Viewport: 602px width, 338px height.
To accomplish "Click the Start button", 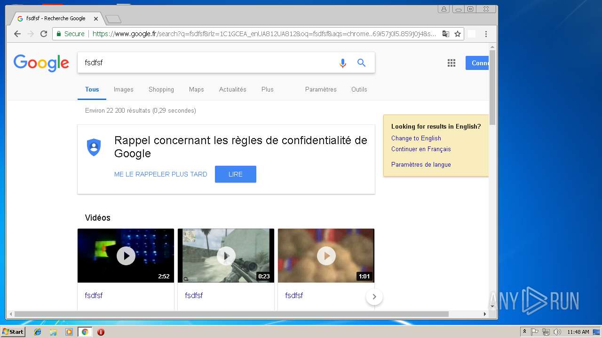I will (x=13, y=332).
